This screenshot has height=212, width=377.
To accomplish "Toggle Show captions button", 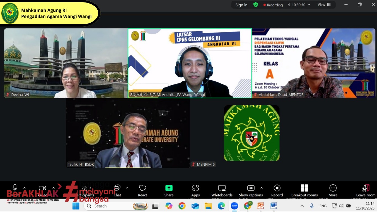I will 251,190.
